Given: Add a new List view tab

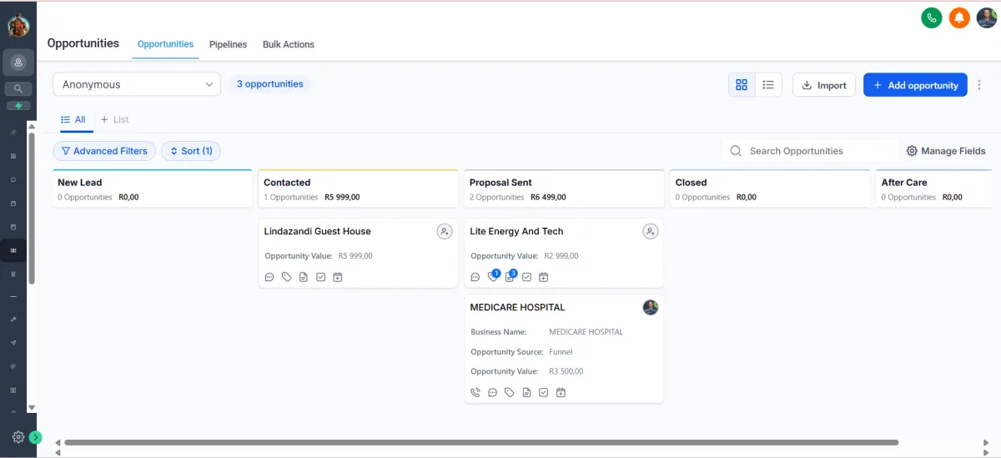Looking at the screenshot, I should (x=115, y=119).
